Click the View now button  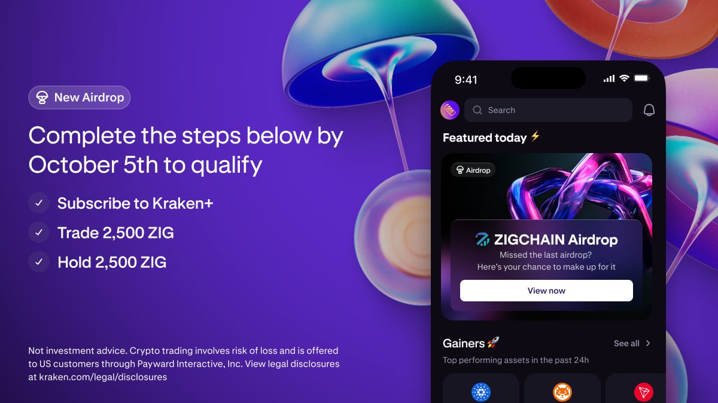pos(546,291)
